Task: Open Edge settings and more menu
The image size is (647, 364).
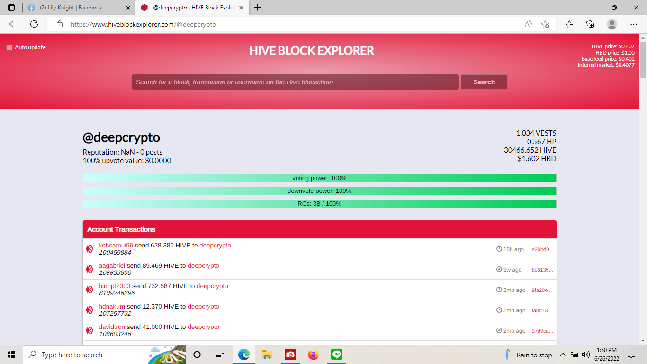Action: click(x=634, y=24)
